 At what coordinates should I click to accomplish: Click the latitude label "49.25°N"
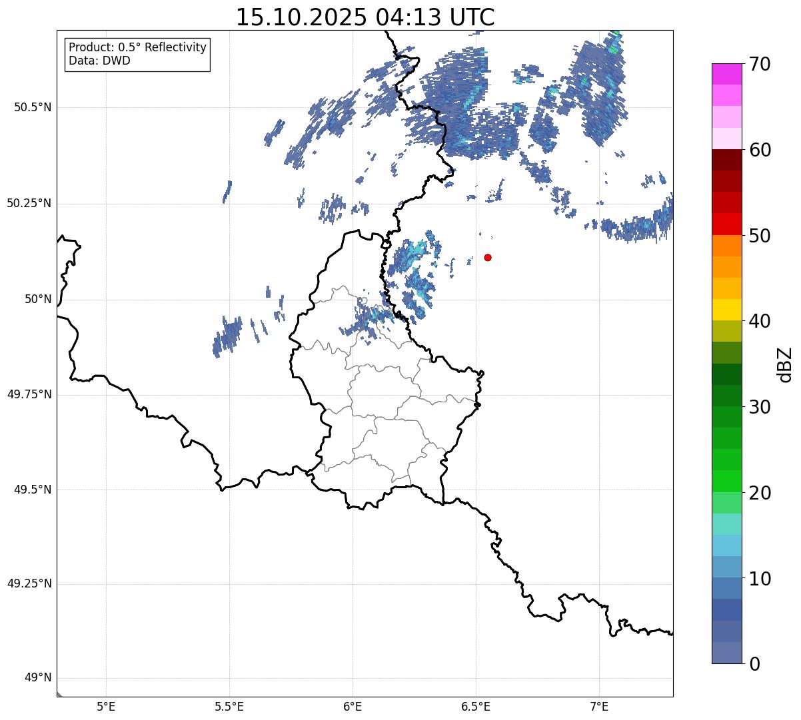(29, 583)
